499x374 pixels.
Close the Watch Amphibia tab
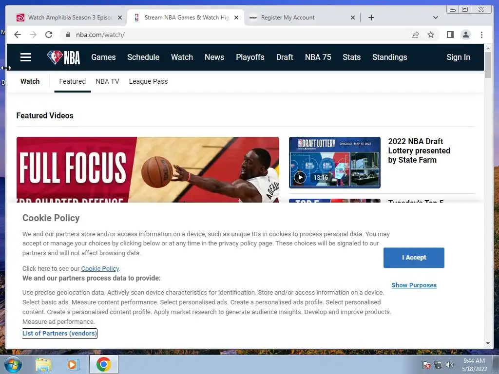coord(120,18)
